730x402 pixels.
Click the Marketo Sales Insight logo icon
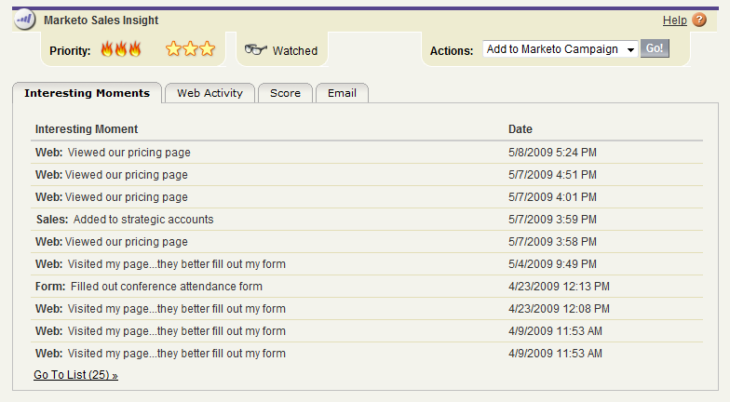[25, 20]
